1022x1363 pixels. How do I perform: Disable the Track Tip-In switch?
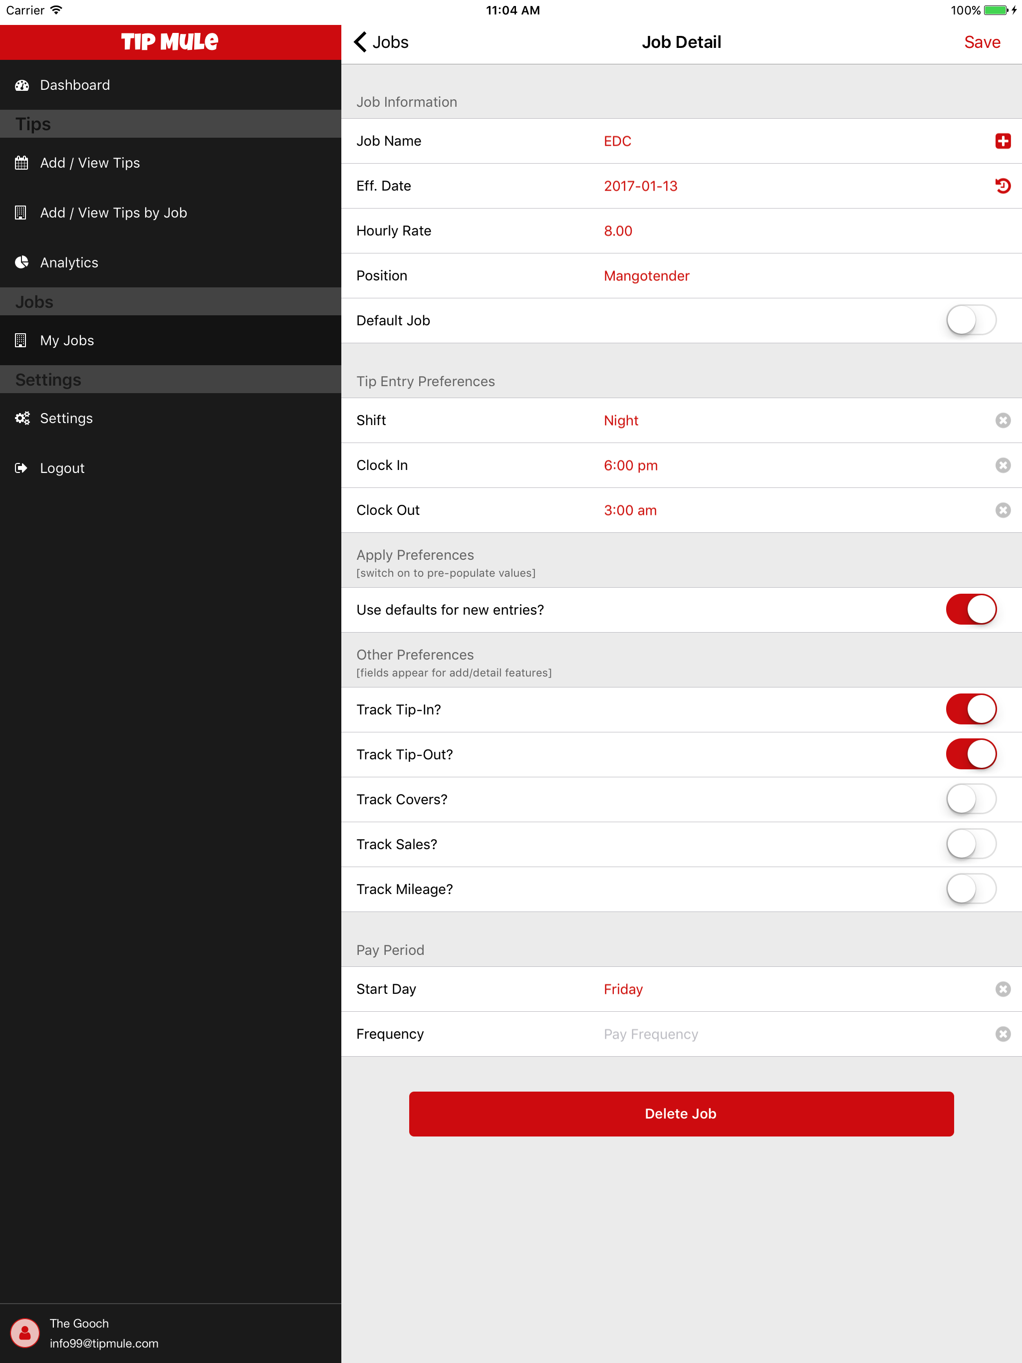971,709
